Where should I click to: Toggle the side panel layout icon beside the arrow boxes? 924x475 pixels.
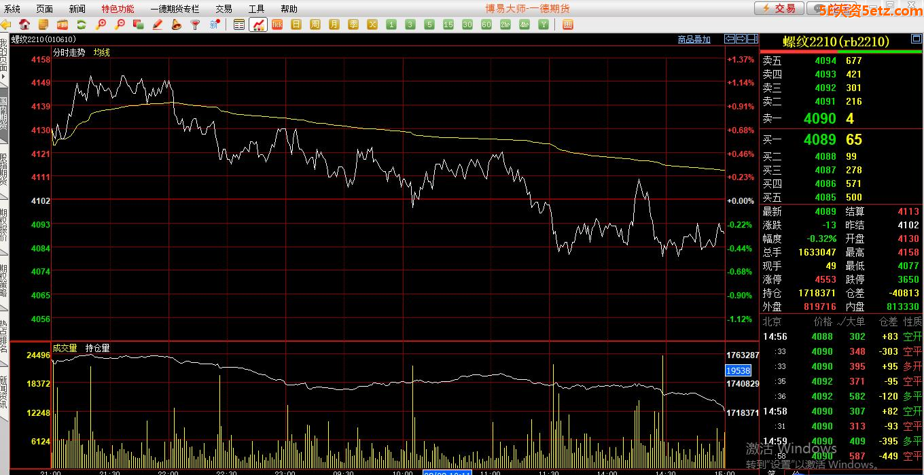click(753, 39)
